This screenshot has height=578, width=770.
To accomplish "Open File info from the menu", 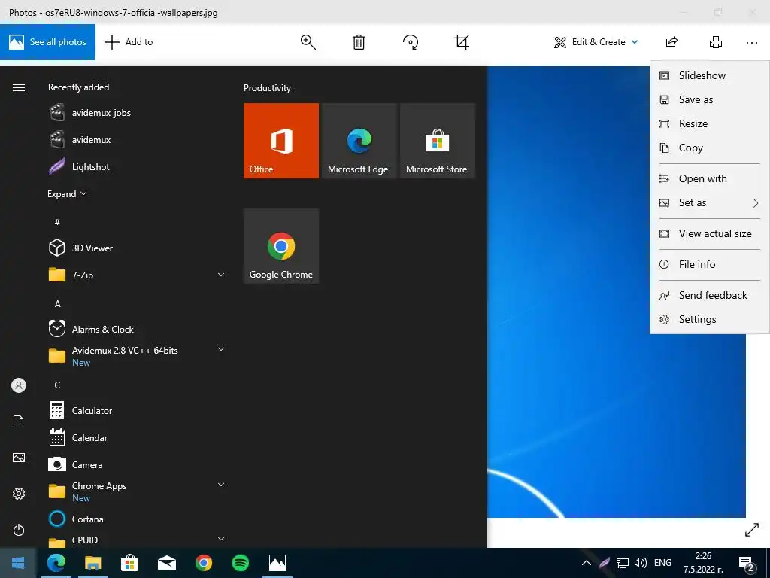I will (710, 264).
